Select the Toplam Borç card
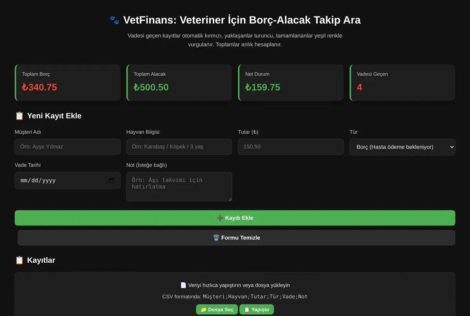This screenshot has width=470, height=316. click(x=67, y=83)
